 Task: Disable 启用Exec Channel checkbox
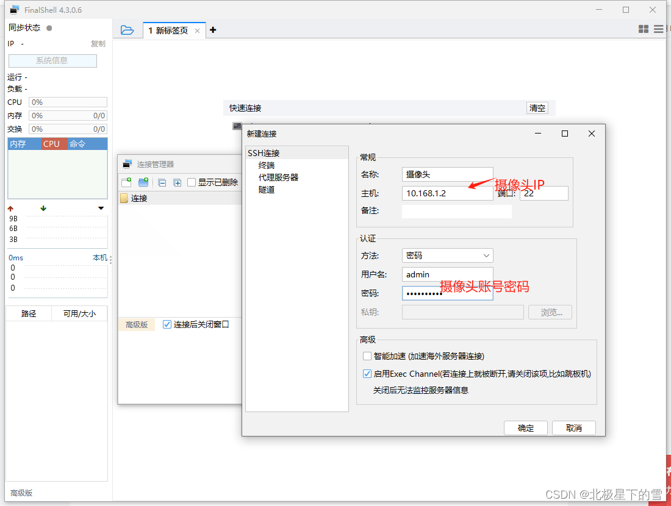pos(367,374)
